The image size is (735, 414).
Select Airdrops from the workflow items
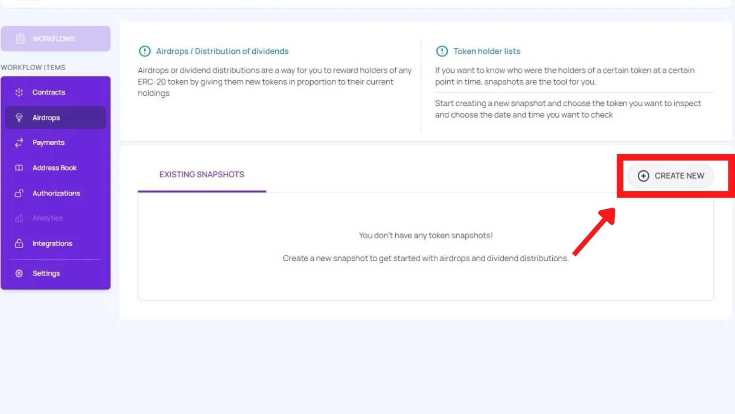[x=46, y=117]
